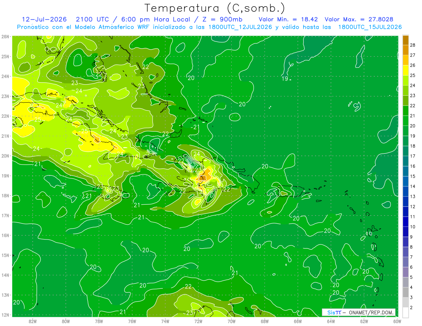Screen dimensions: 422x326
Task: Click the '15' label on the color scale
Action: coord(413,176)
